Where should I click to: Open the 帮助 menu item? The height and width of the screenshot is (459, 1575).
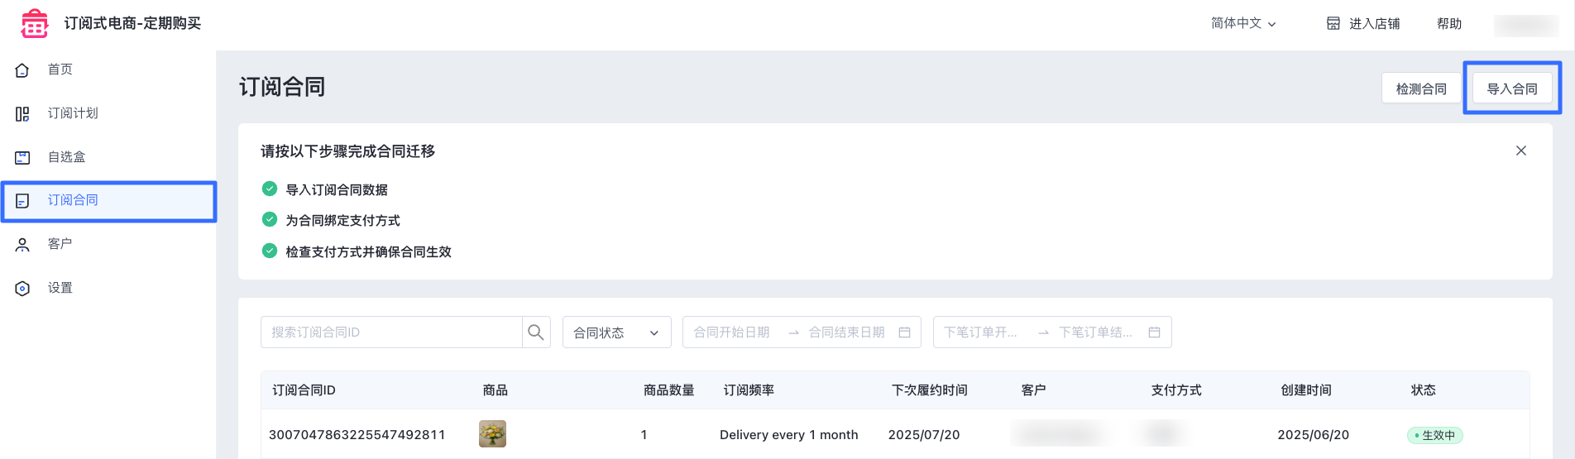pos(1449,24)
